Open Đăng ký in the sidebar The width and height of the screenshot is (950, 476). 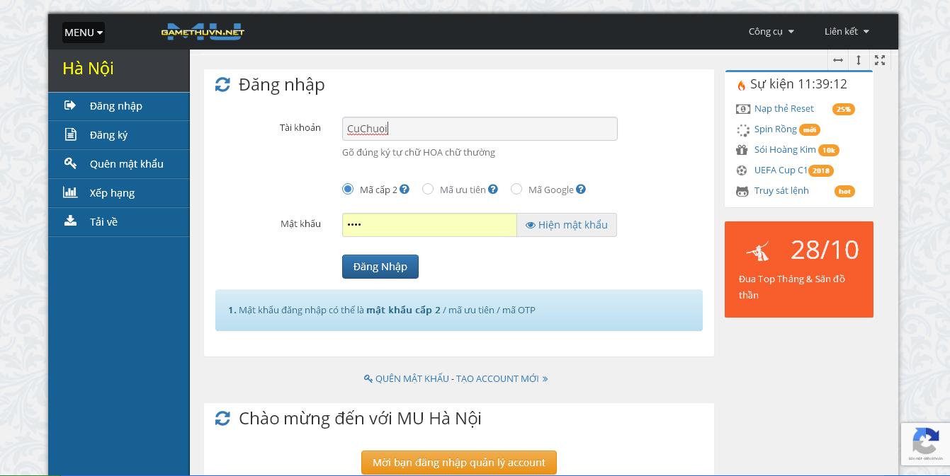pyautogui.click(x=108, y=135)
